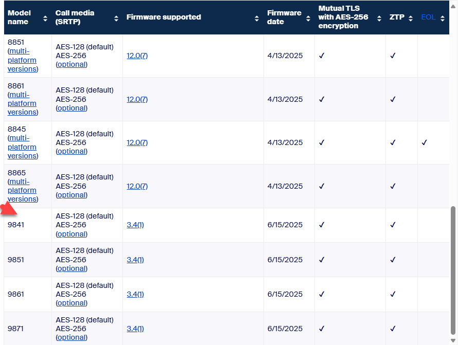Sort by Firmware supported column arrows
The image size is (458, 345).
tap(257, 18)
